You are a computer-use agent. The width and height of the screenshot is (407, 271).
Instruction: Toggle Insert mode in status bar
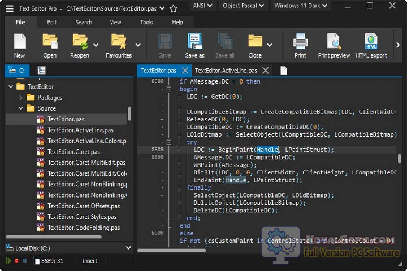tap(90, 261)
